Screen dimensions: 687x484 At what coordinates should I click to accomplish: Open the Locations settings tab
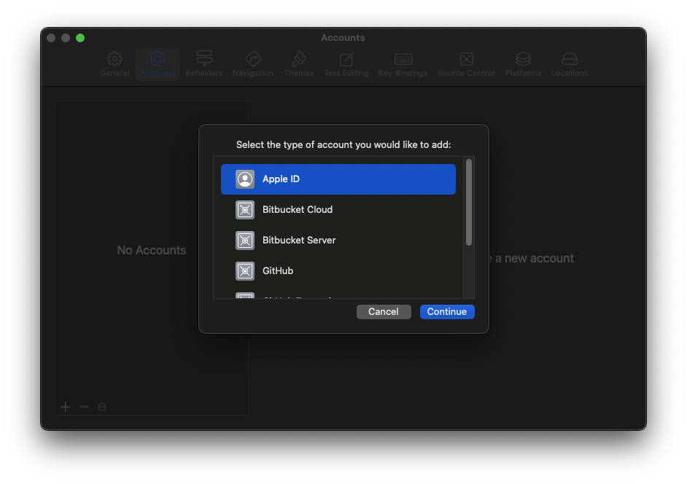(570, 64)
